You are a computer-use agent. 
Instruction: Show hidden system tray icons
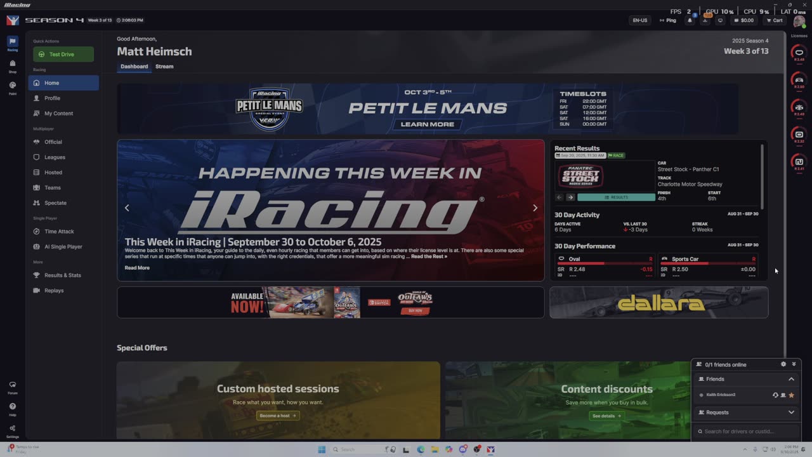745,449
